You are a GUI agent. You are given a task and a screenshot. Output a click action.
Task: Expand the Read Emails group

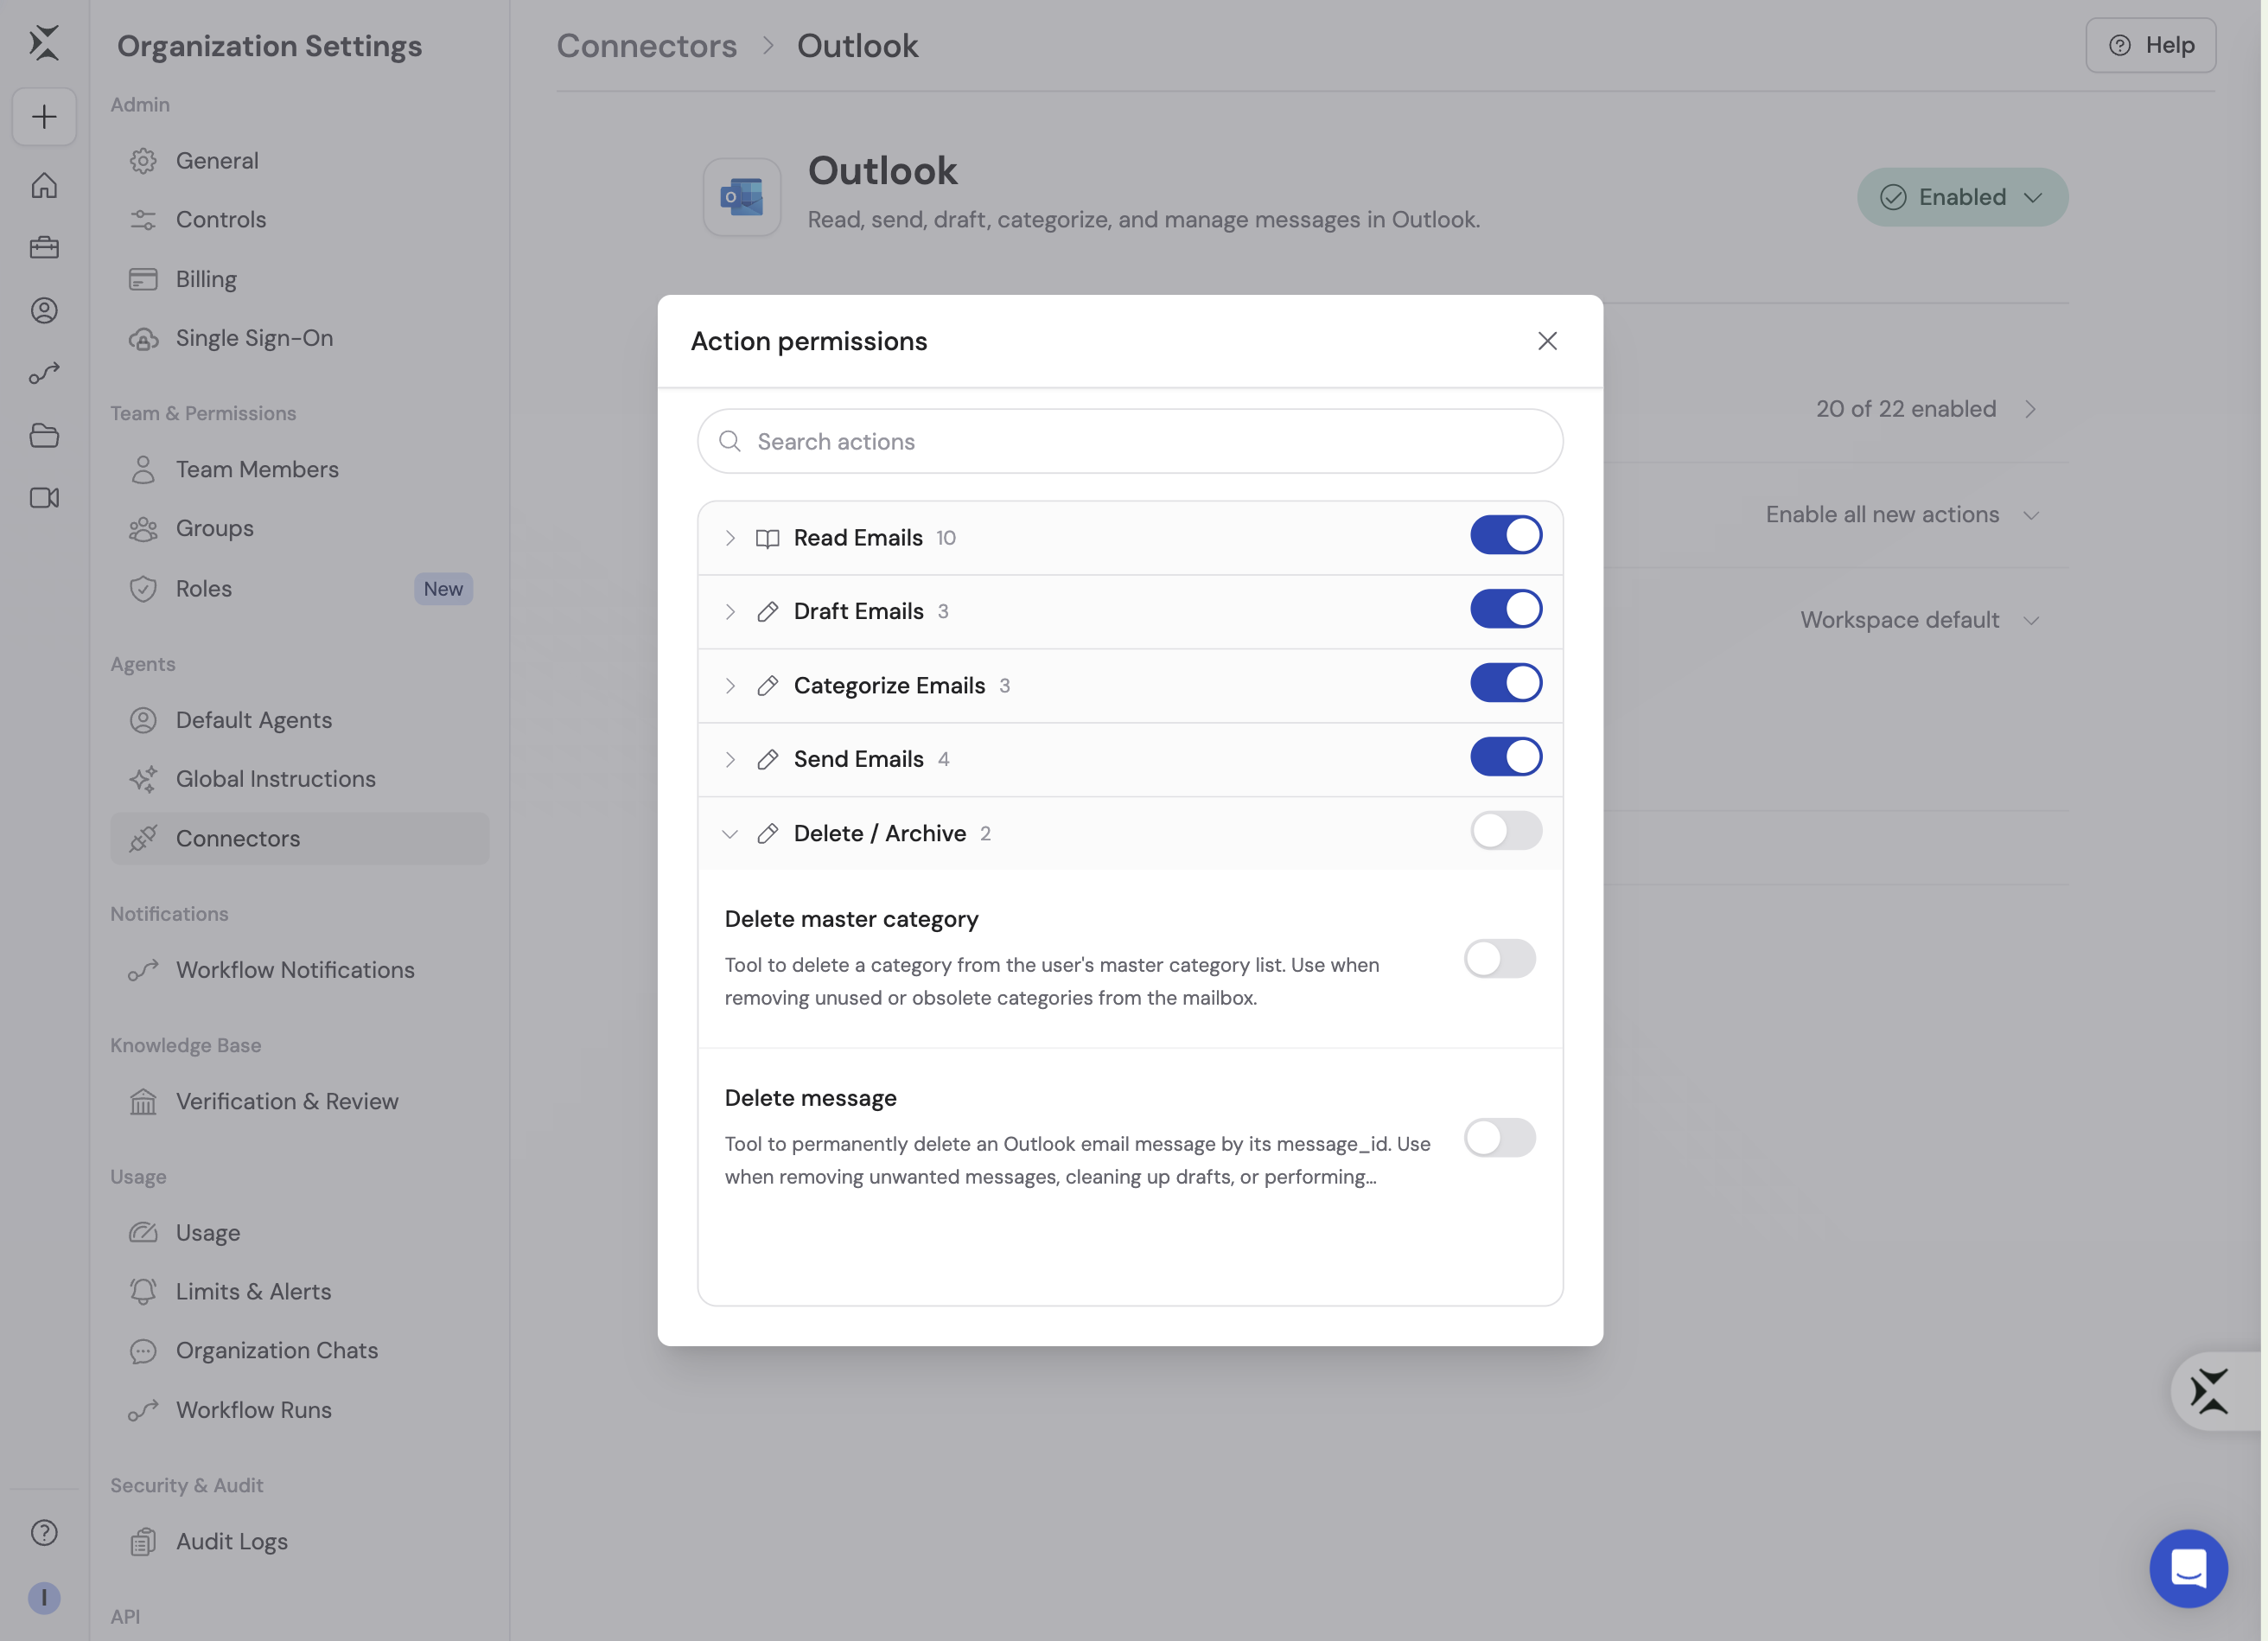coord(730,539)
